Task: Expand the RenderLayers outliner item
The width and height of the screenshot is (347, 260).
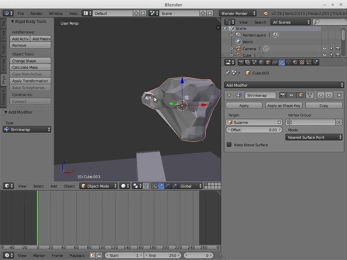Action: point(232,35)
